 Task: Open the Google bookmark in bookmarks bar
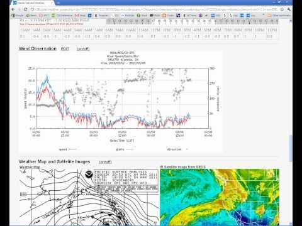(x=18, y=16)
